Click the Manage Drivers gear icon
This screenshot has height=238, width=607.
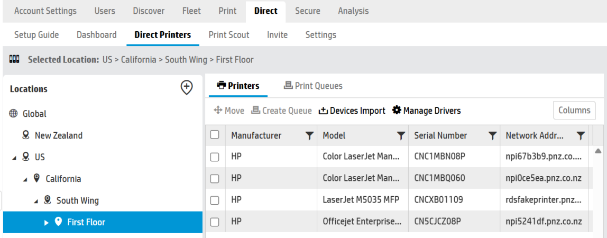click(397, 111)
